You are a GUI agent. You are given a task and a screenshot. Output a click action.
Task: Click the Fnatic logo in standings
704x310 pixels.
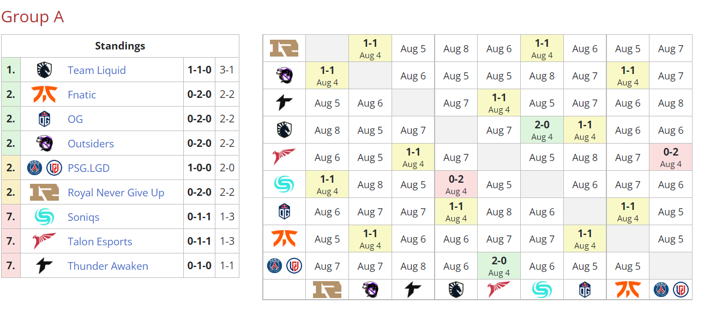pyautogui.click(x=44, y=95)
